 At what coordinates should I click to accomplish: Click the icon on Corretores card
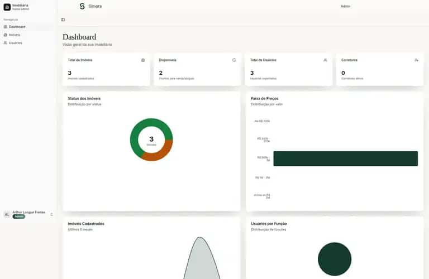(416, 60)
